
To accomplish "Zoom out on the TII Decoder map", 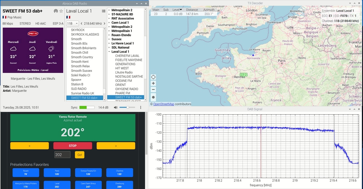I will click(153, 90).
